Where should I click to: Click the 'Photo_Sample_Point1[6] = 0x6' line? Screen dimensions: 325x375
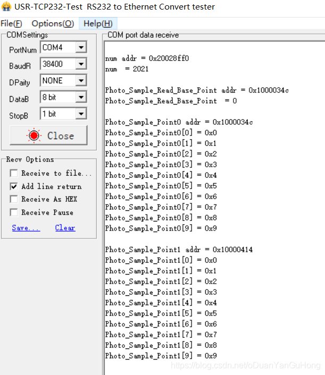(x=161, y=324)
